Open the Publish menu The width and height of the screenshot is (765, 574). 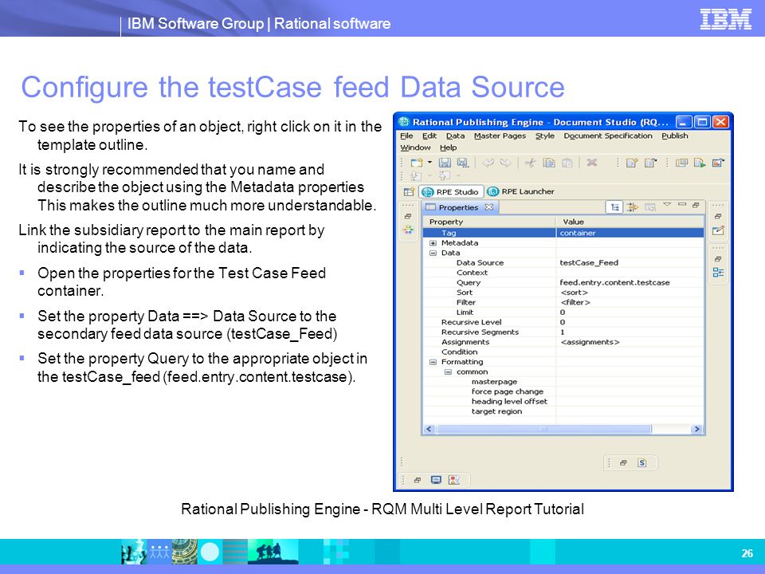click(675, 136)
